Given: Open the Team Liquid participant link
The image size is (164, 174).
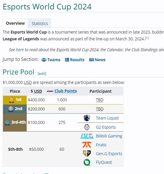Looking at the screenshot, I should [107, 118].
